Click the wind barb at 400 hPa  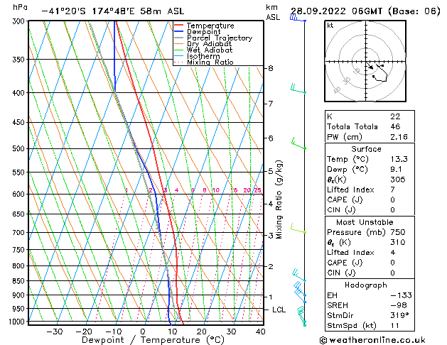(x=298, y=89)
